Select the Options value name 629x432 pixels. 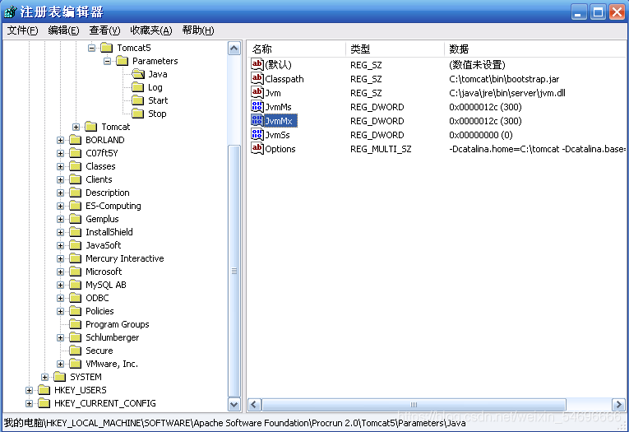(280, 150)
